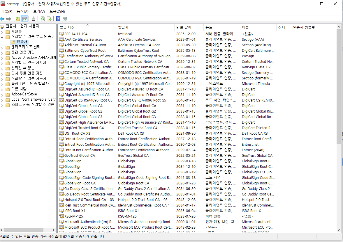This screenshot has height=242, width=343.
Task: Toggle the Show/Hide Action Pane icon
Action: (65, 19)
